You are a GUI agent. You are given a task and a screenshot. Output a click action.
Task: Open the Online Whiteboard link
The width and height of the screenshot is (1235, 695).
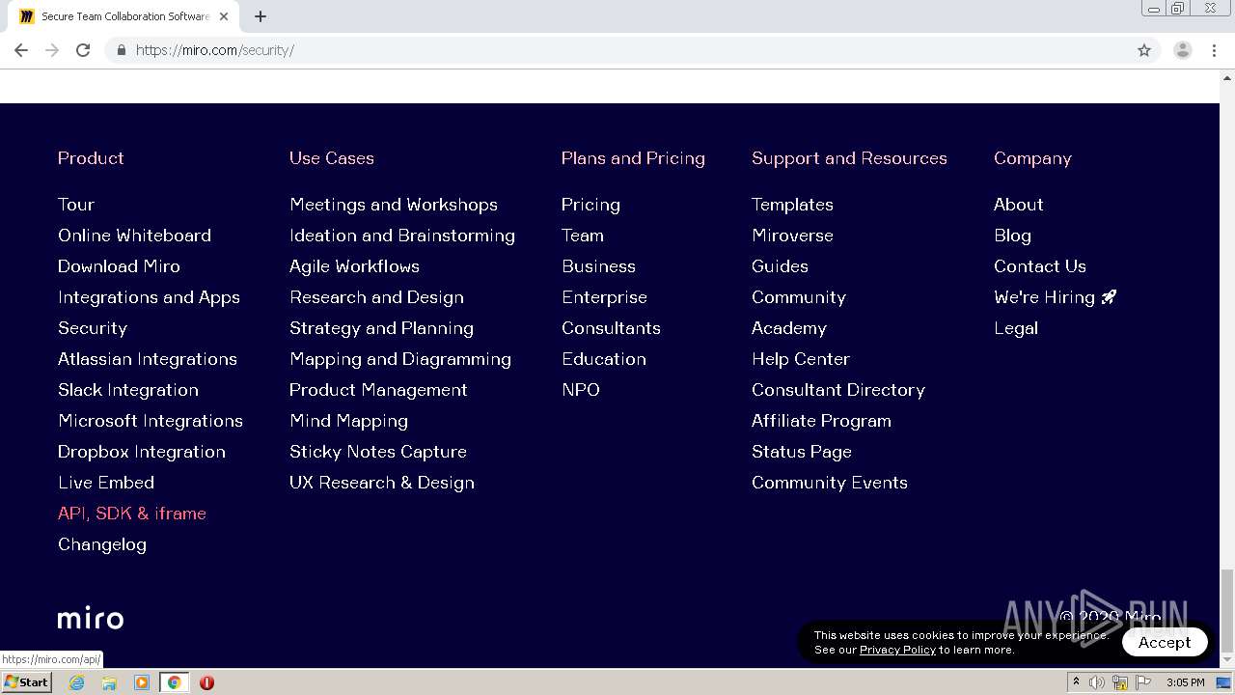tap(134, 236)
